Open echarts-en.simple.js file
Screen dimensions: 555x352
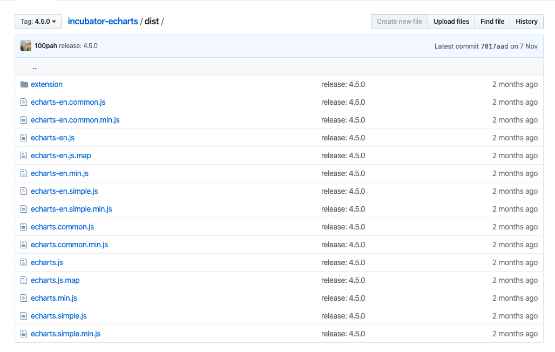coord(64,191)
